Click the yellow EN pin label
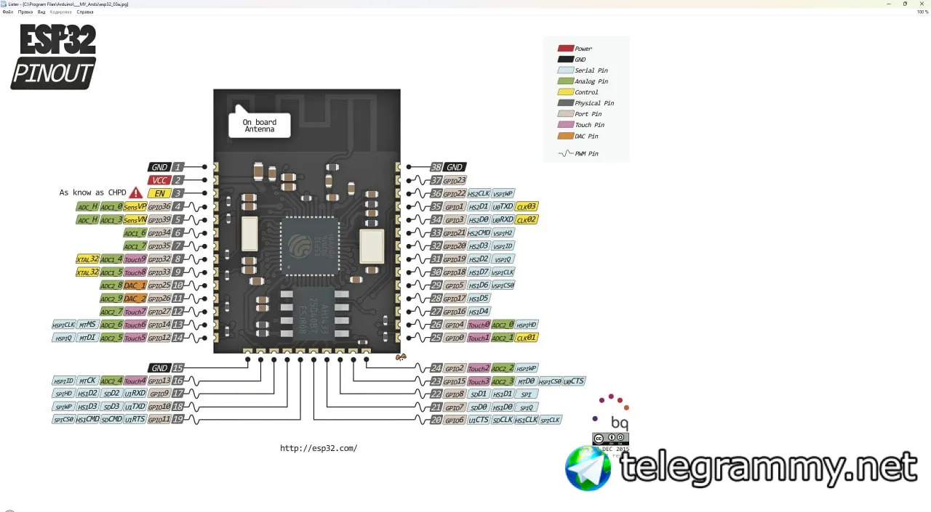This screenshot has height=512, width=931. coord(159,193)
